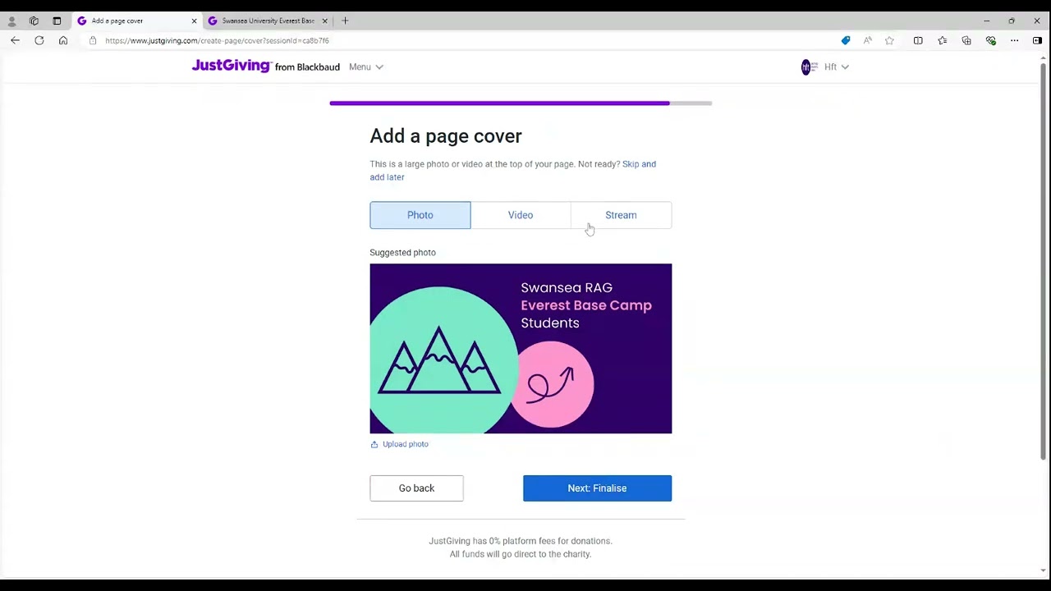Add this page to favourites star icon
The height and width of the screenshot is (591, 1051).
pos(889,40)
